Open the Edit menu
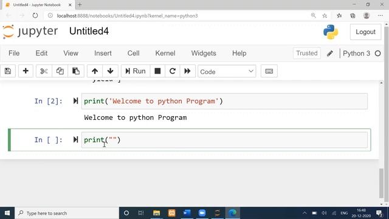This screenshot has height=219, width=389. click(x=41, y=53)
